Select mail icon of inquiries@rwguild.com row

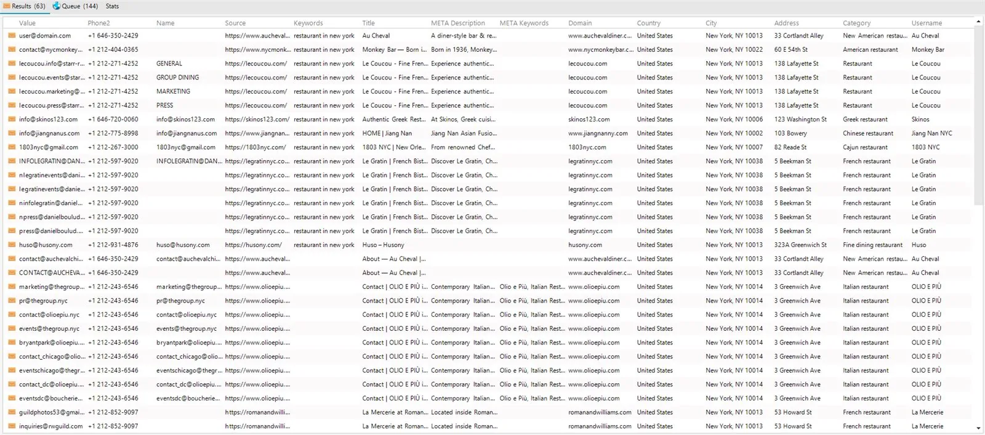[12, 426]
